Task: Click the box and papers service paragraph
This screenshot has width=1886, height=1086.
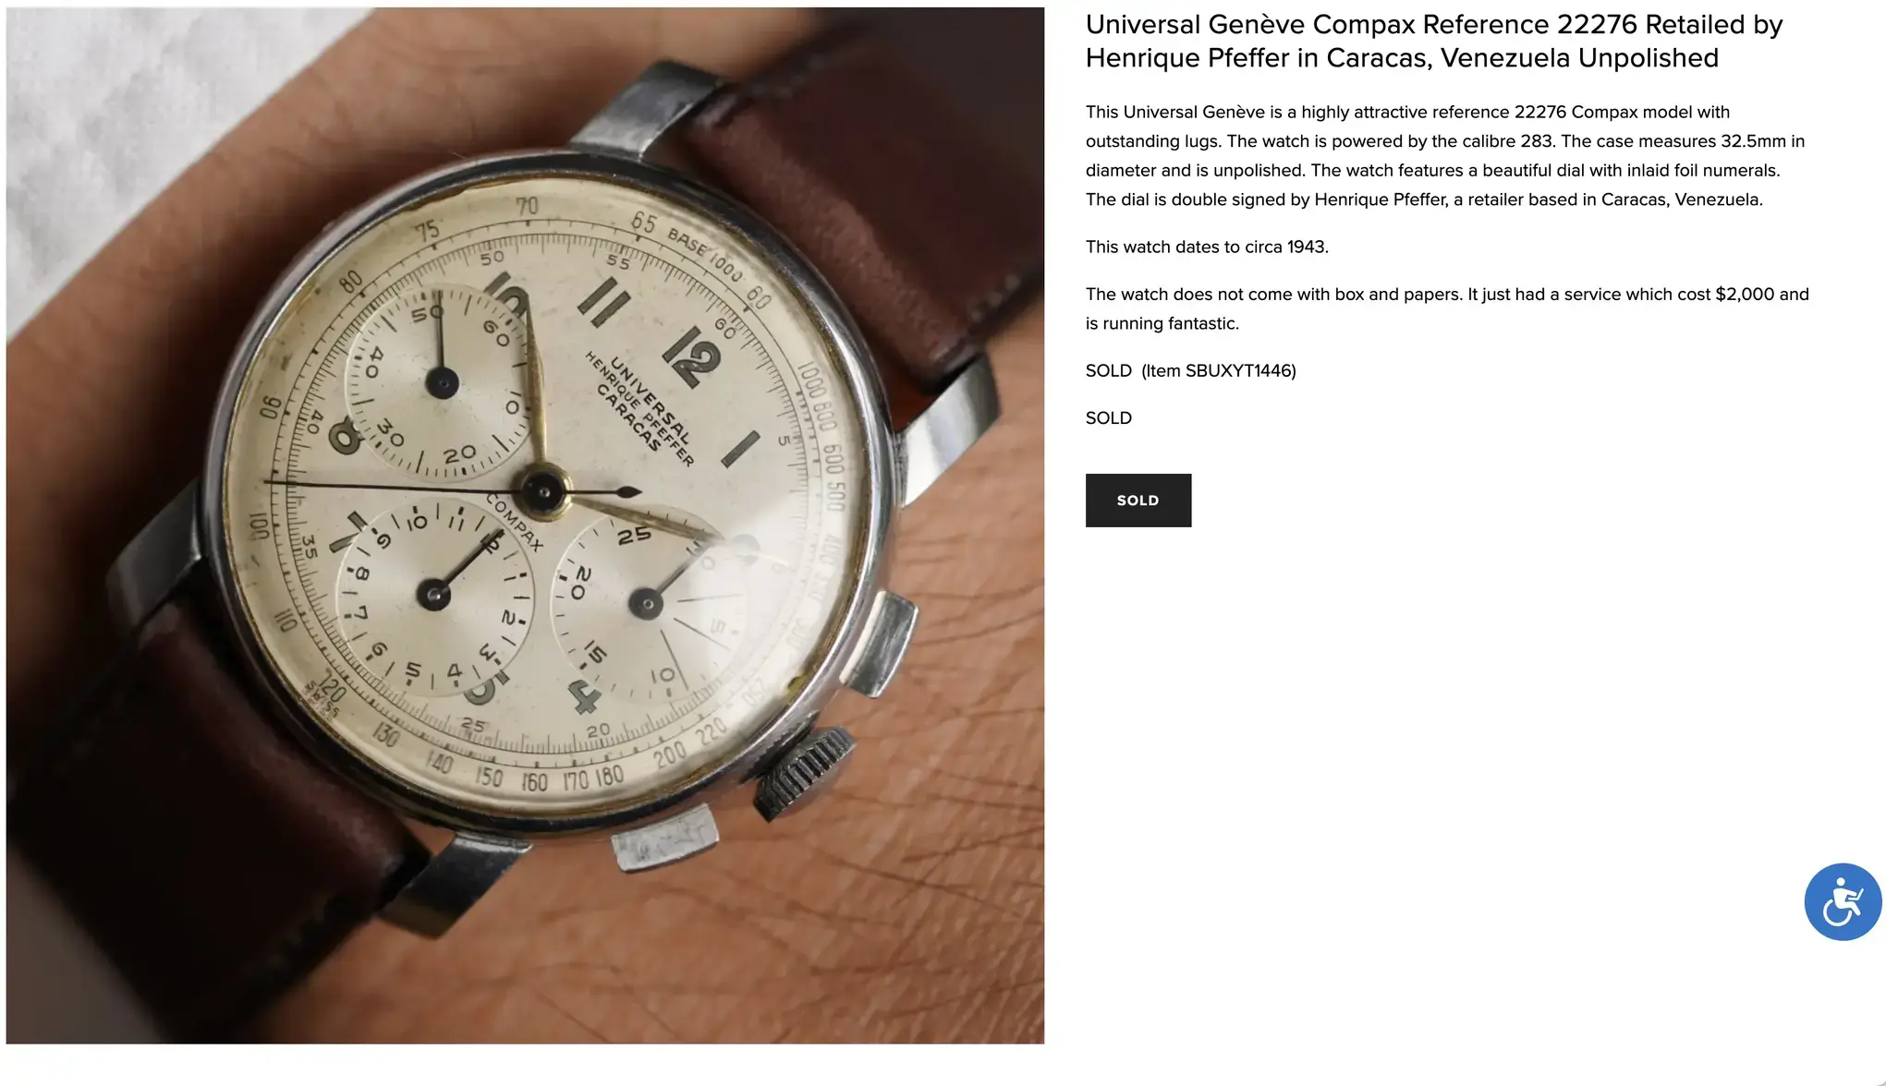Action: pyautogui.click(x=1447, y=308)
